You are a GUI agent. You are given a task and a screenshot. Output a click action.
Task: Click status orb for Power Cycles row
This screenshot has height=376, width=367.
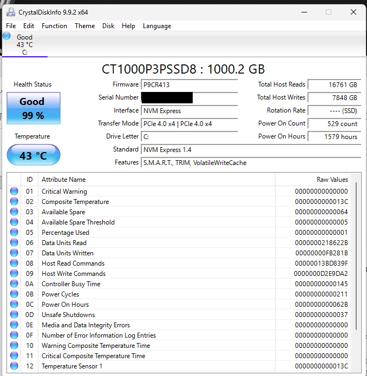14,294
